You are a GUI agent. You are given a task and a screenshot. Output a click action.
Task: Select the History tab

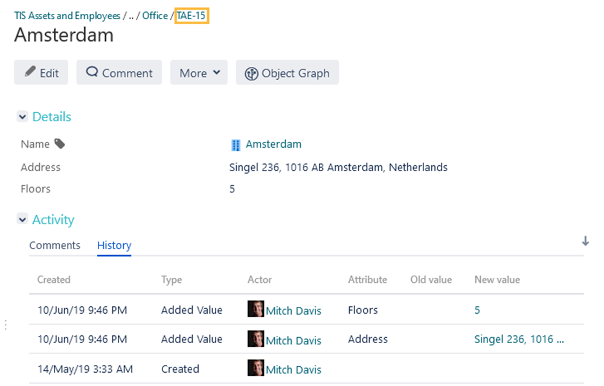coord(114,245)
